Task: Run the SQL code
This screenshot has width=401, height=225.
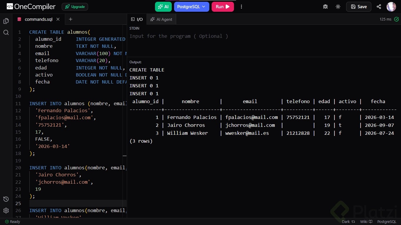Action: tap(223, 6)
